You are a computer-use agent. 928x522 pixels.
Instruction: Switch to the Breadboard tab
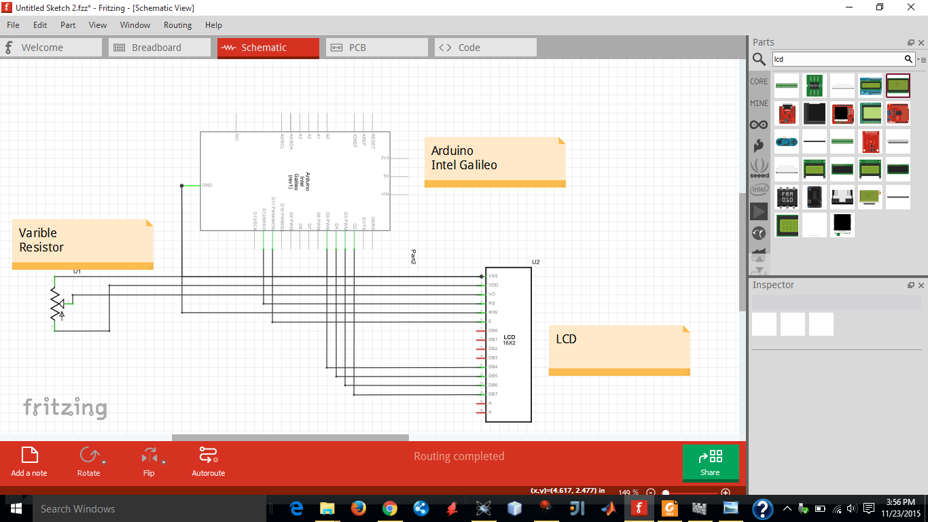(x=160, y=48)
